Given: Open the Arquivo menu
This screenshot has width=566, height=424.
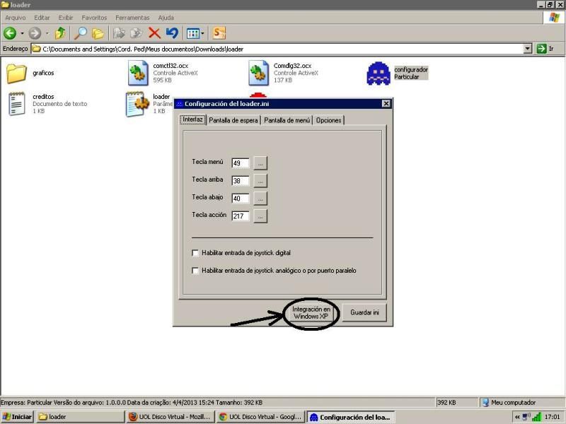Looking at the screenshot, I should point(15,17).
